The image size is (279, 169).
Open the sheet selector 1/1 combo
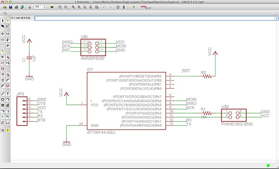(40, 7)
